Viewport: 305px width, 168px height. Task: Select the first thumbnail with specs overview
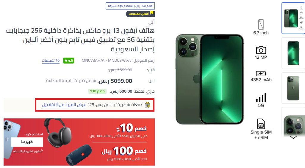pos(293,18)
